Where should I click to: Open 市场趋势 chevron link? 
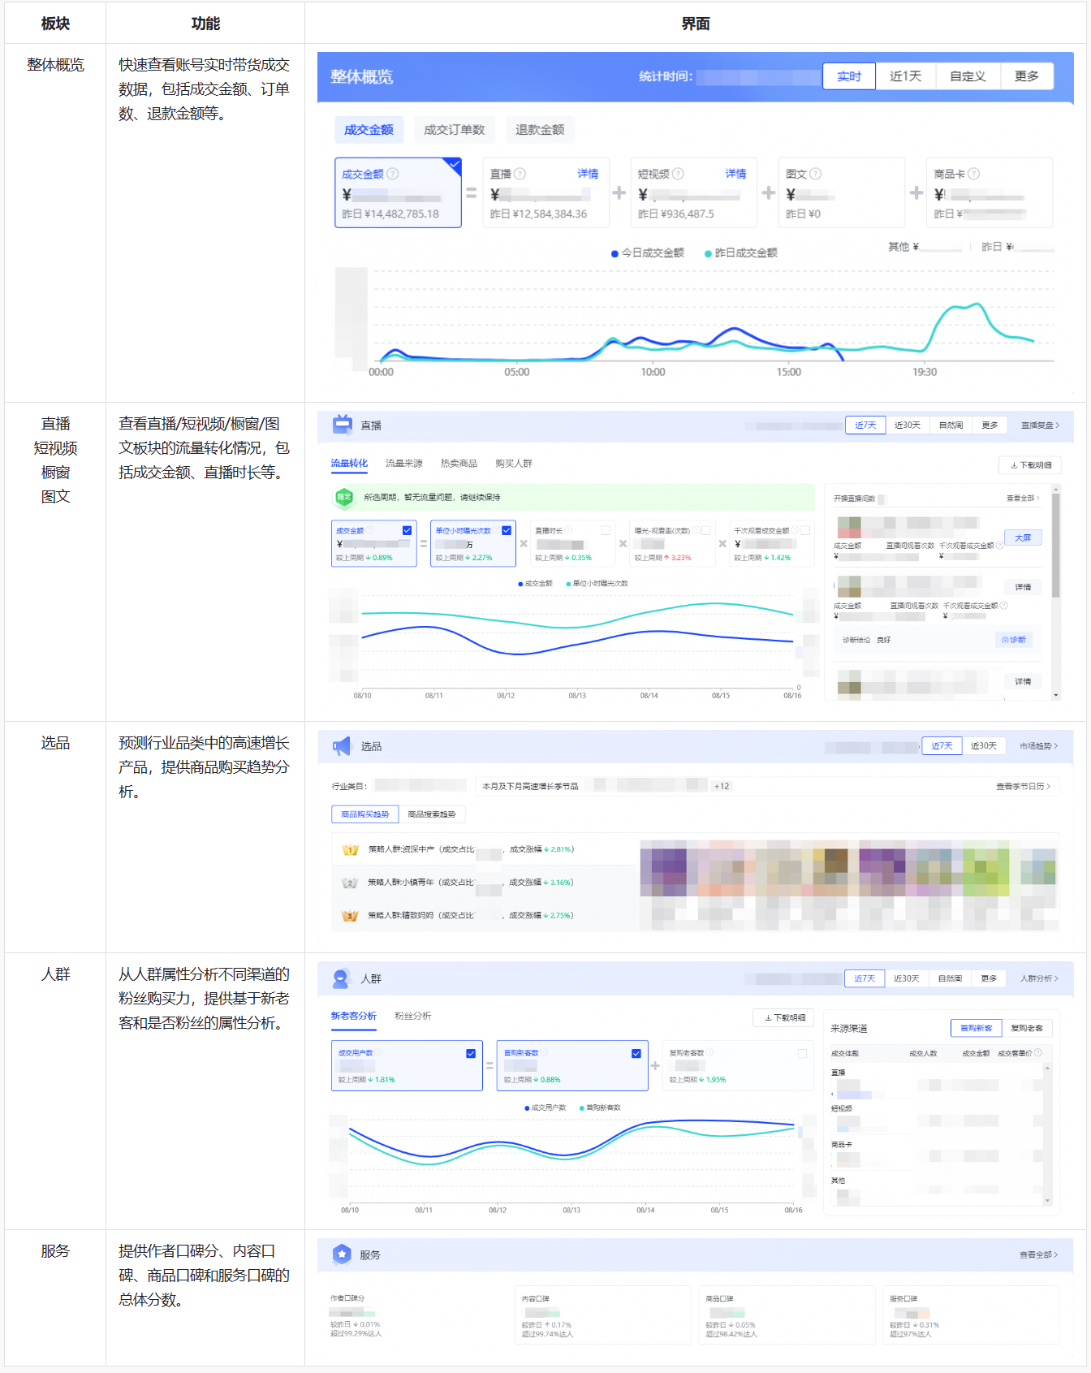pos(1039,745)
